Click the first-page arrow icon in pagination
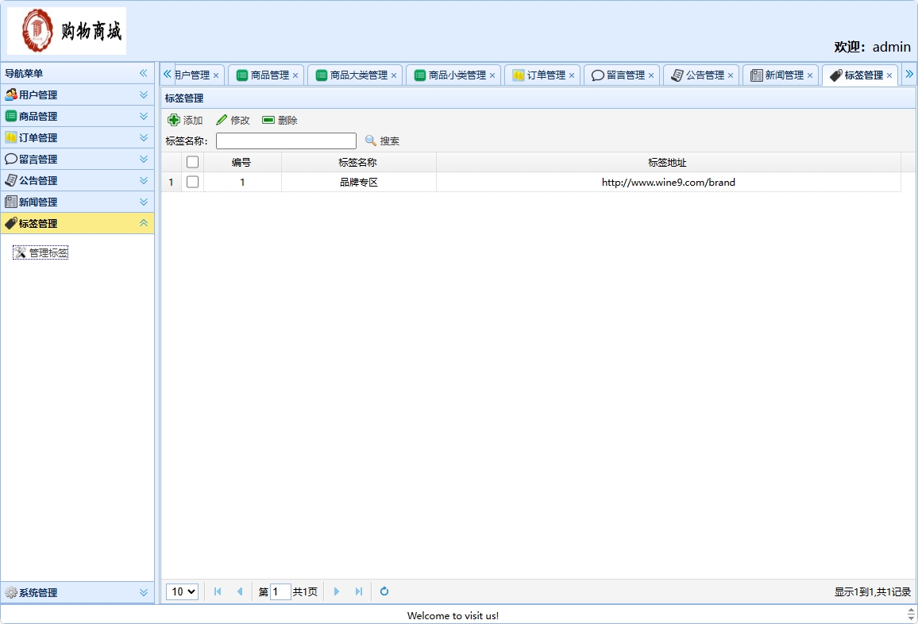 pos(217,591)
